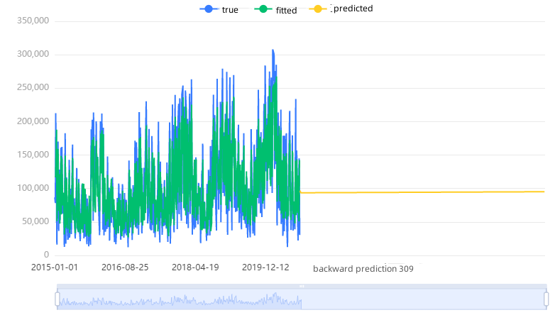Click the blue 'true' legend marker

[209, 9]
